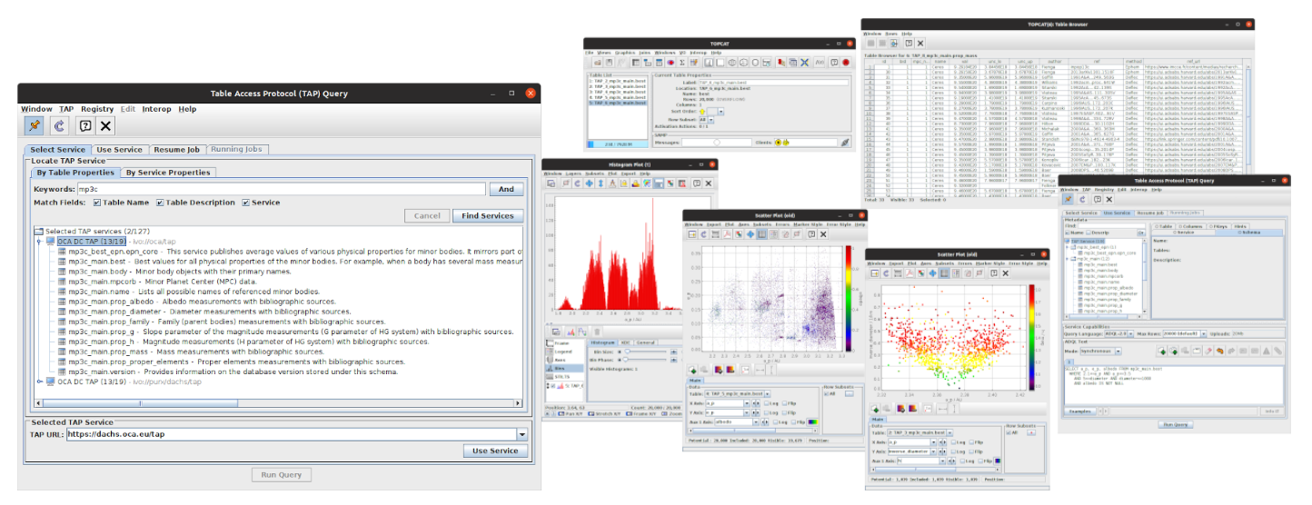Click the SAMP connection icon beside Clients in TOPCAT

(844, 143)
